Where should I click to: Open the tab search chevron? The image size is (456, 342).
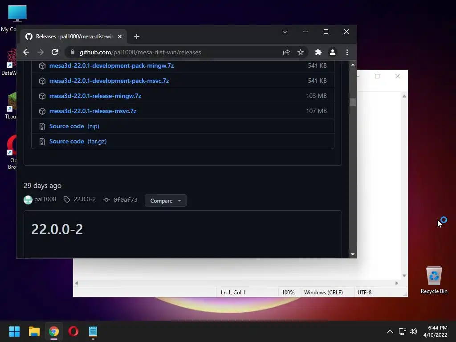click(285, 32)
